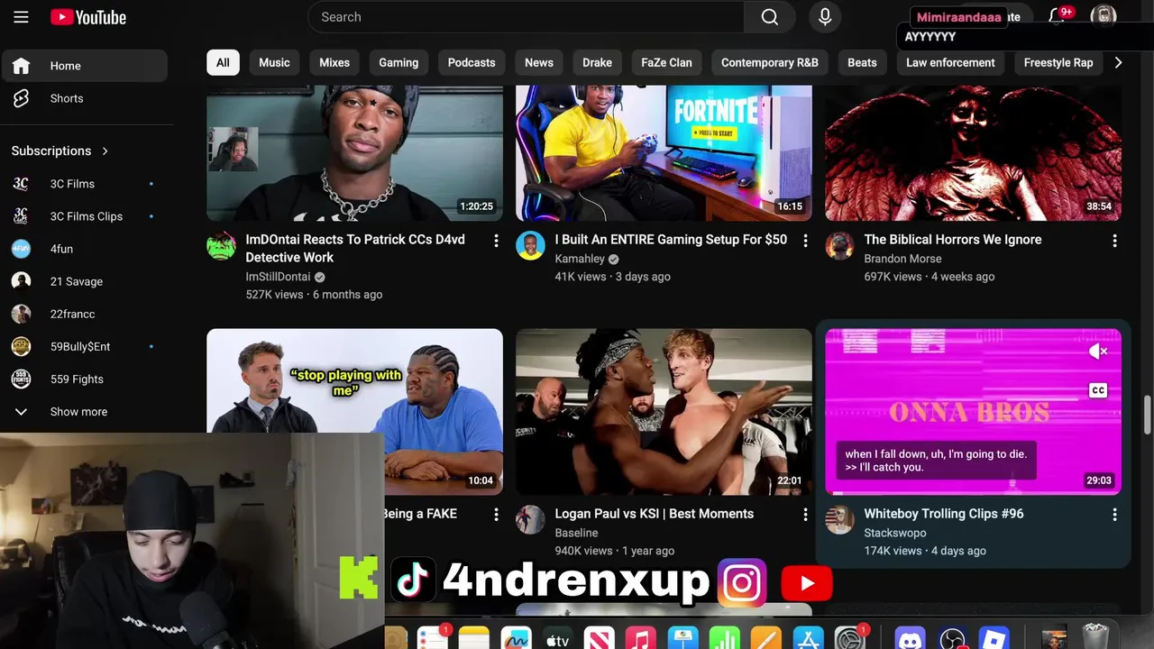1154x649 pixels.
Task: Open 559 Fights subscription
Action: [x=84, y=379]
